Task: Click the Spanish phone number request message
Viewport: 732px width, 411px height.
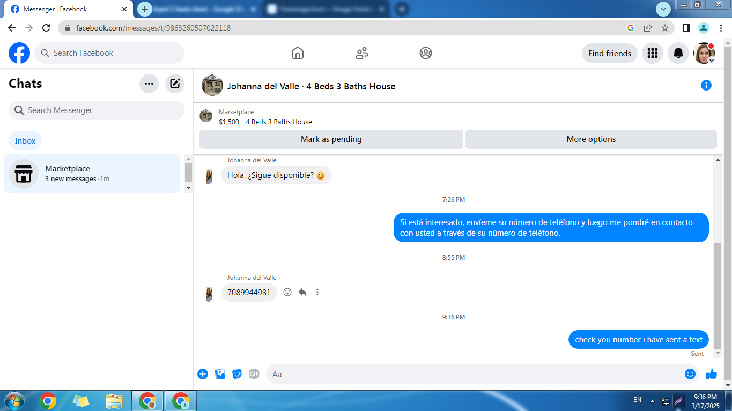Action: click(x=551, y=228)
